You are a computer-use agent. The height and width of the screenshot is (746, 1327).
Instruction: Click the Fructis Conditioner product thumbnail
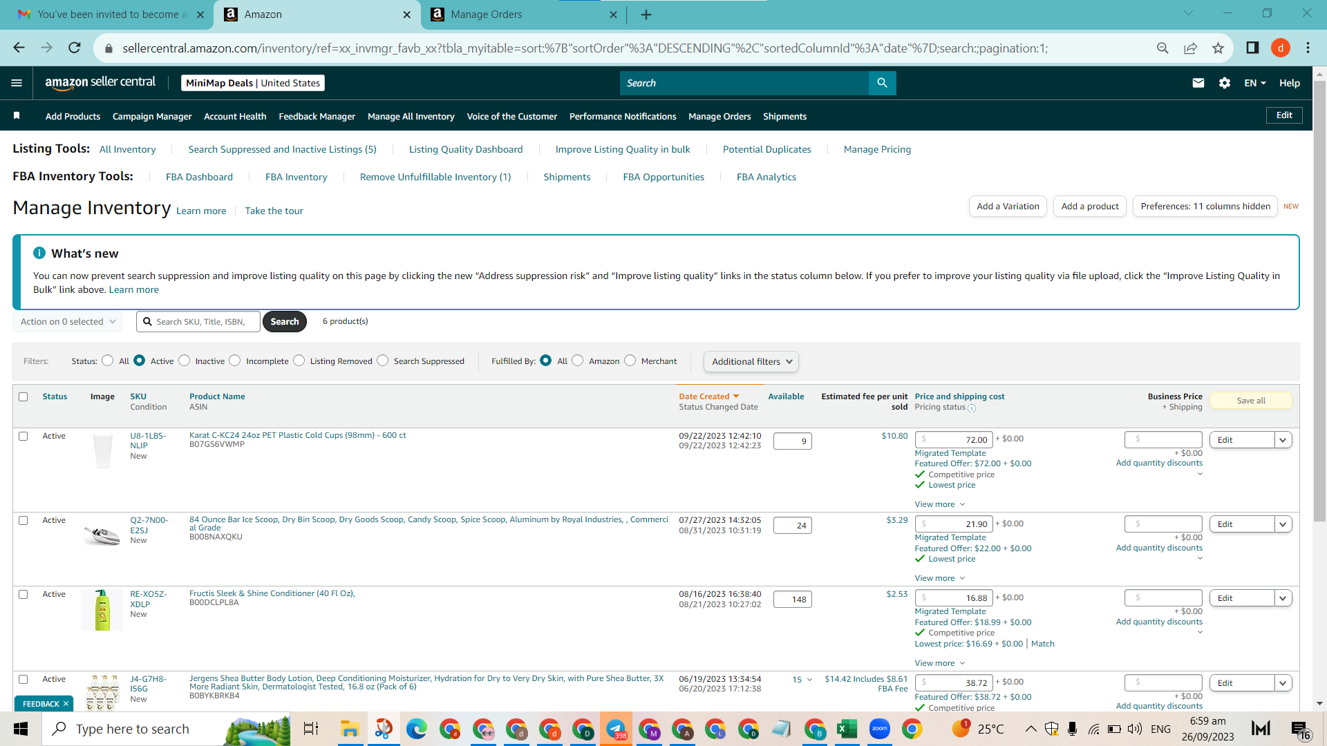point(102,609)
